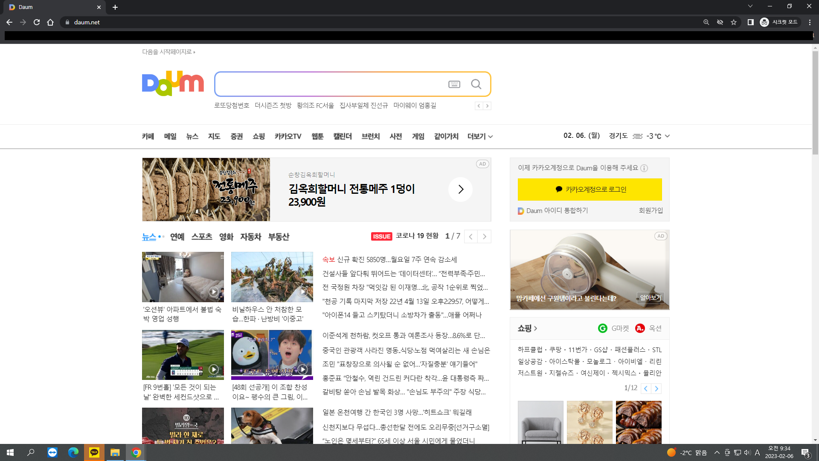
Task: Click the Auction red A icon
Action: [x=640, y=328]
